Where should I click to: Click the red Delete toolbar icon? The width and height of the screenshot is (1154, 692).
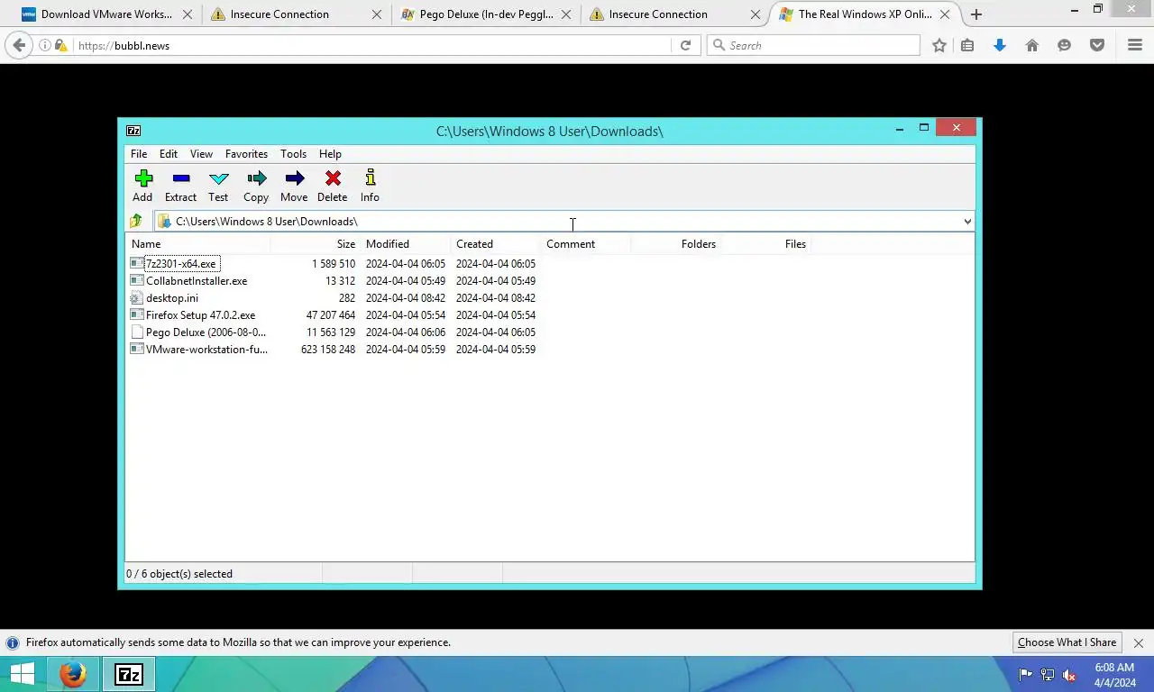tap(333, 178)
